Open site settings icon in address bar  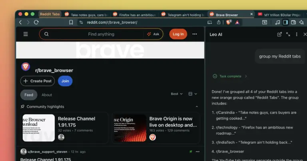pos(81,22)
